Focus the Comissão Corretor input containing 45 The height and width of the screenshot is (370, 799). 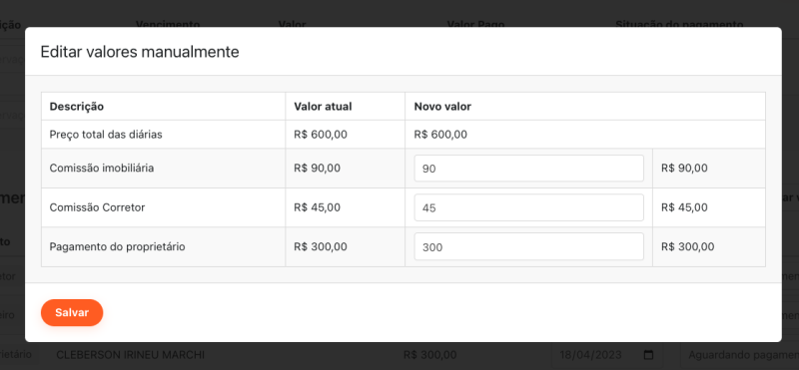click(x=529, y=207)
